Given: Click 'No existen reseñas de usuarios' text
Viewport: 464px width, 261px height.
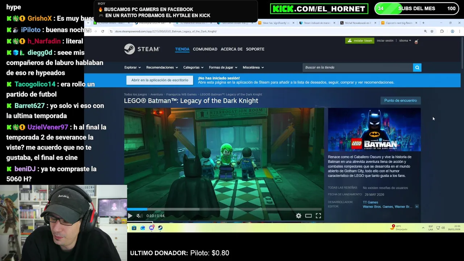Looking at the screenshot, I should click(385, 188).
